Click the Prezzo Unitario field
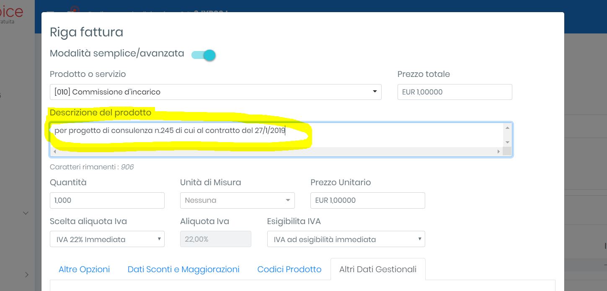The height and width of the screenshot is (291, 607). click(x=368, y=200)
